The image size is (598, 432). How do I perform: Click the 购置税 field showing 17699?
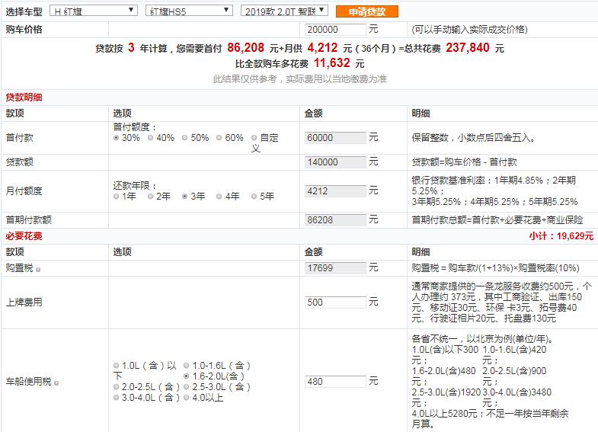point(335,268)
